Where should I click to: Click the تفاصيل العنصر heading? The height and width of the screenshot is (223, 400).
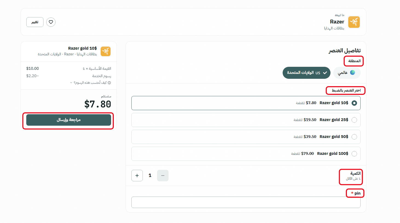[345, 51]
